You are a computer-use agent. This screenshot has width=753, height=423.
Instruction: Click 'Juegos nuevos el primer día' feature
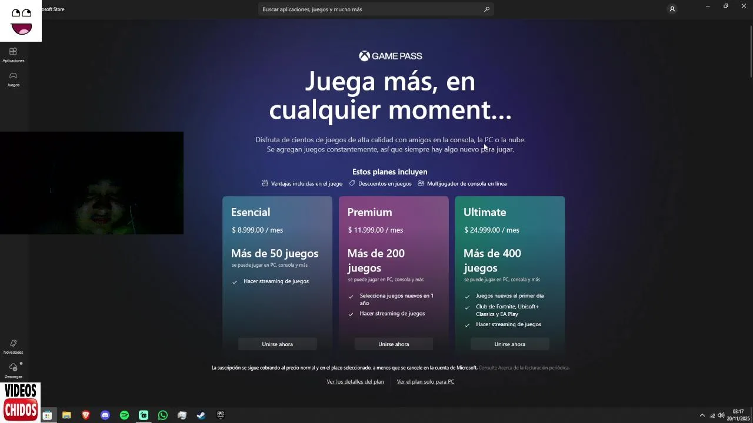[509, 296]
